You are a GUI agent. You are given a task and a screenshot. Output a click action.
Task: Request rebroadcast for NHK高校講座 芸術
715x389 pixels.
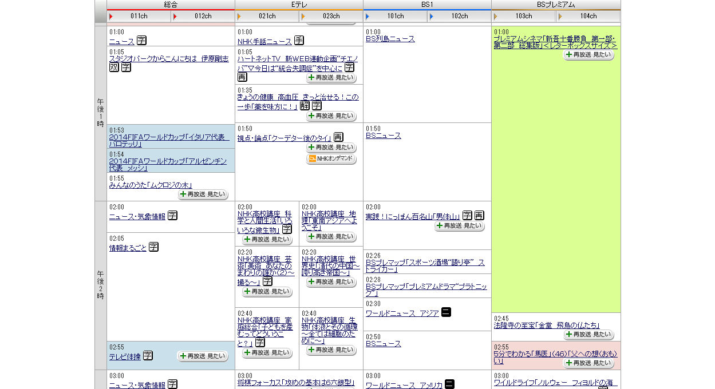(x=267, y=291)
